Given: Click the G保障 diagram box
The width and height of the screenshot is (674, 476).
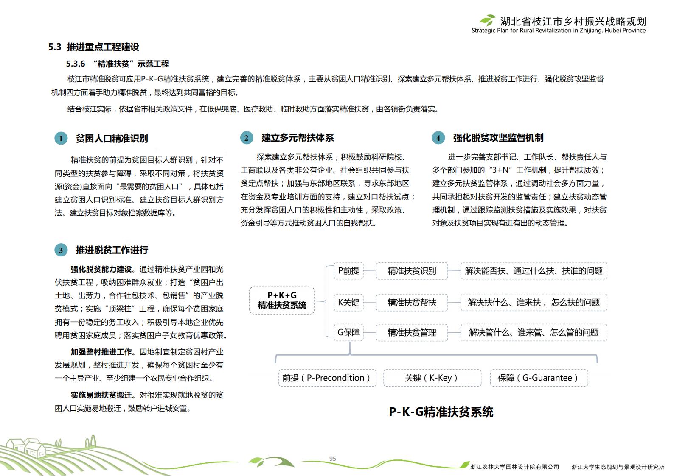Looking at the screenshot, I should tap(348, 332).
